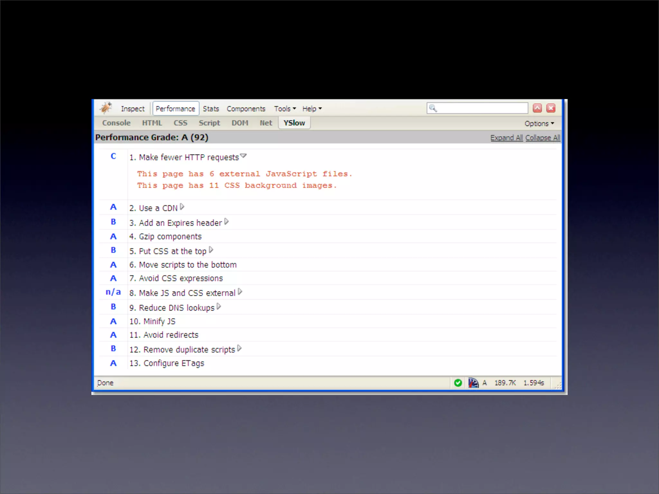Click the YSlow speedometer status bar icon

(x=473, y=383)
